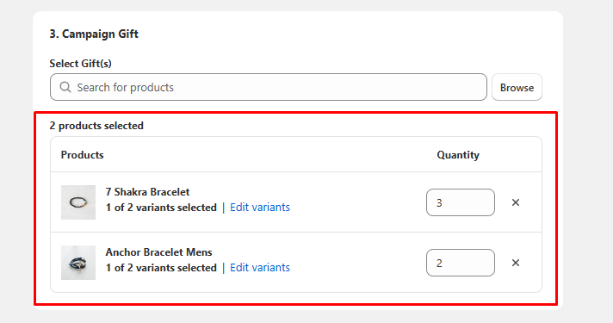Viewport: 613px width, 323px height.
Task: Click the Select Gift(s) label
Action: coord(81,64)
